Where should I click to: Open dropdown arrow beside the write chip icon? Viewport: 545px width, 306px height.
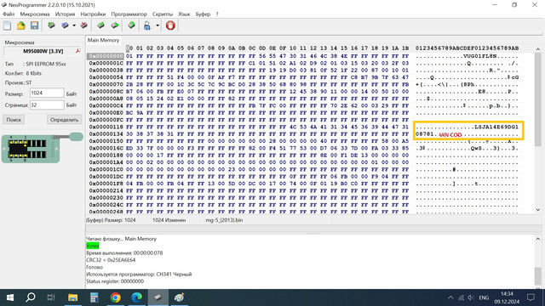click(74, 25)
